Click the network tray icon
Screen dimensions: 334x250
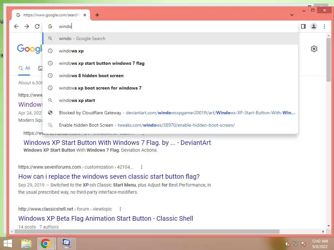coord(296,244)
